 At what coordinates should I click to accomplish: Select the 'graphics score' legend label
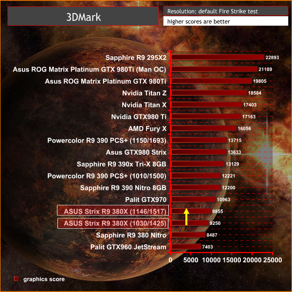pyautogui.click(x=44, y=279)
